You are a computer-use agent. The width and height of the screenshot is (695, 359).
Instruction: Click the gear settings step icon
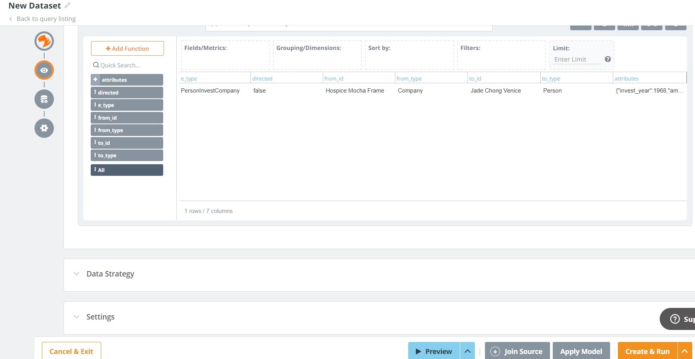(x=44, y=128)
